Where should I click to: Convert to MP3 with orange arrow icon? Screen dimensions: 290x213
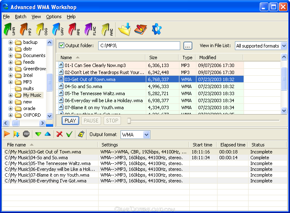pyautogui.click(x=26, y=29)
